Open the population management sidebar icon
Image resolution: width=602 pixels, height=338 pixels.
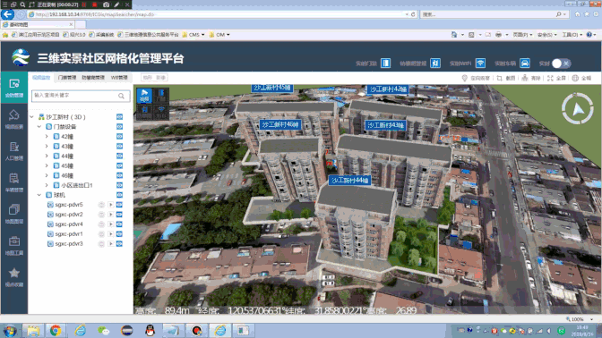point(14,151)
